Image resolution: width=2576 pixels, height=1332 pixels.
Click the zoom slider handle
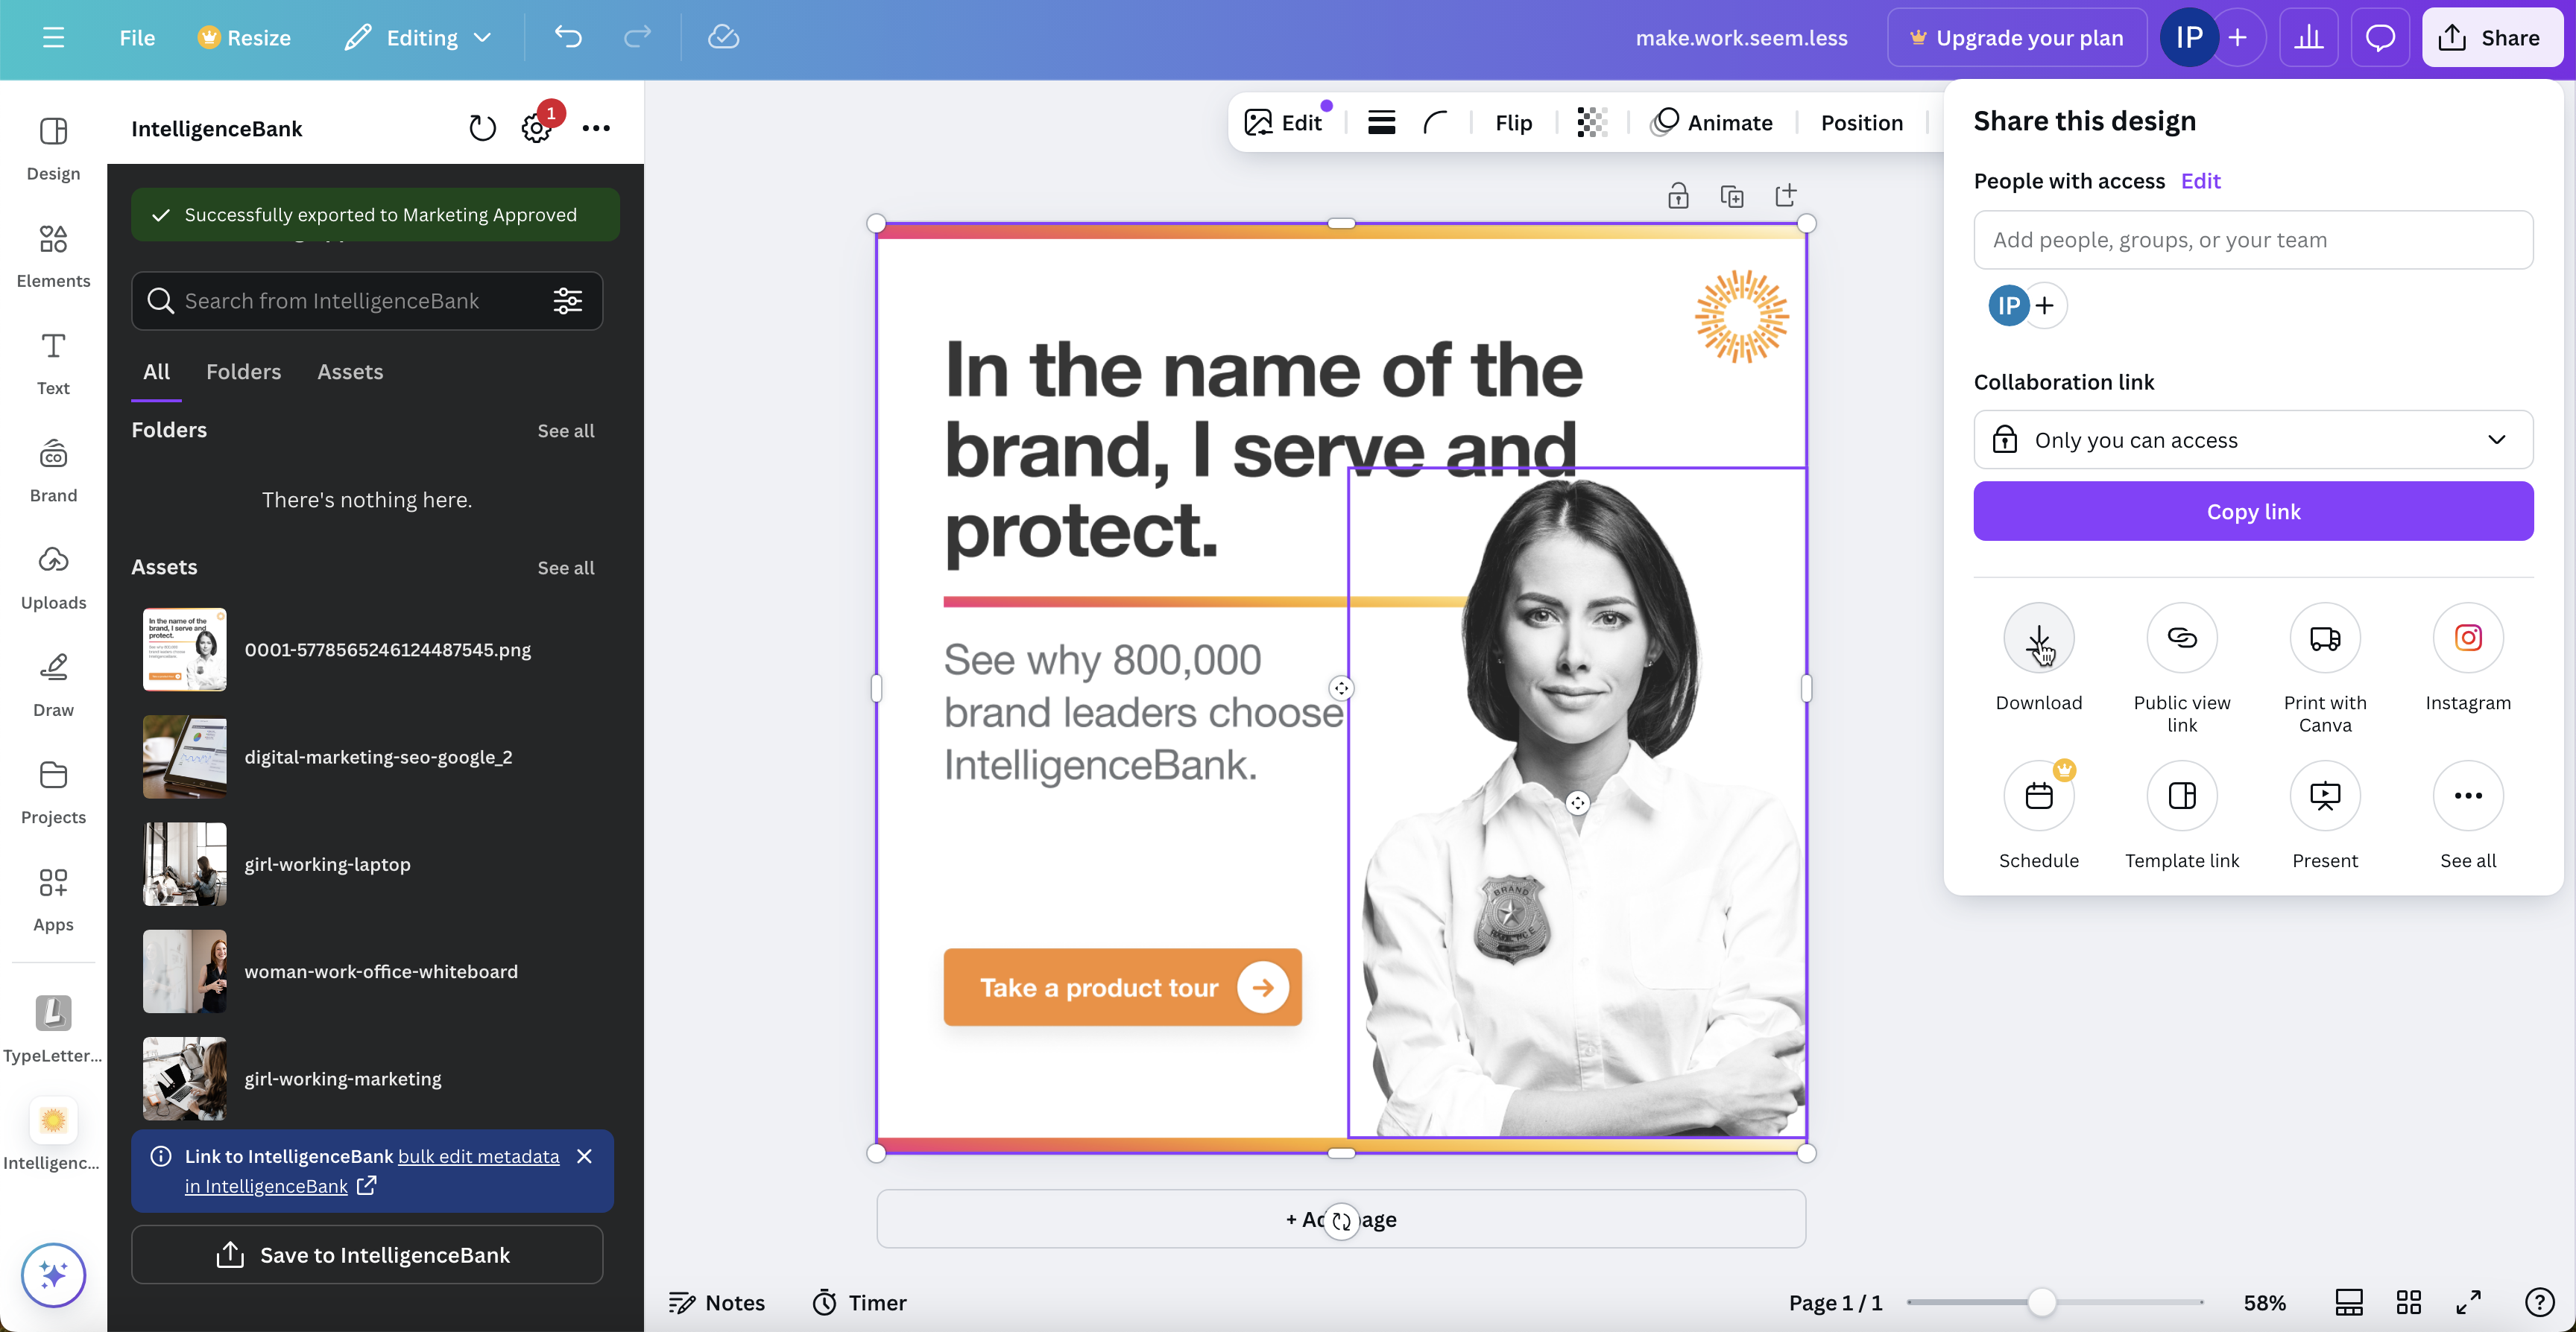click(2041, 1302)
